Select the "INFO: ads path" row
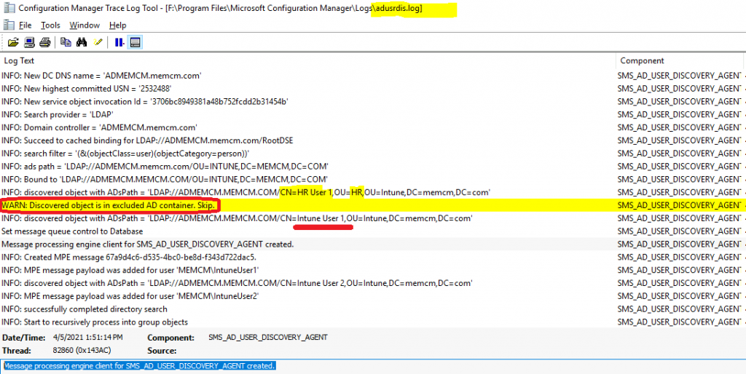746x374 pixels. pos(373,167)
